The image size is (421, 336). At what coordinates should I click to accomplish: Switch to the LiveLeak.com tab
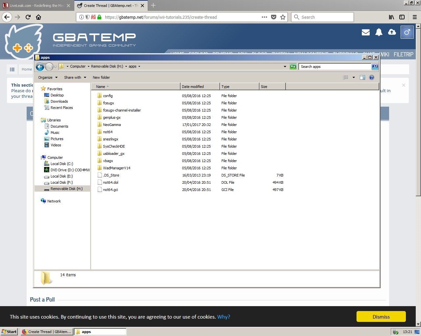[36, 6]
